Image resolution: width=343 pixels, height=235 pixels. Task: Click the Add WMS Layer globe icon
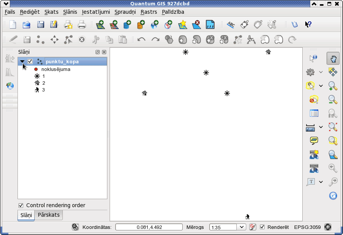coord(155,24)
